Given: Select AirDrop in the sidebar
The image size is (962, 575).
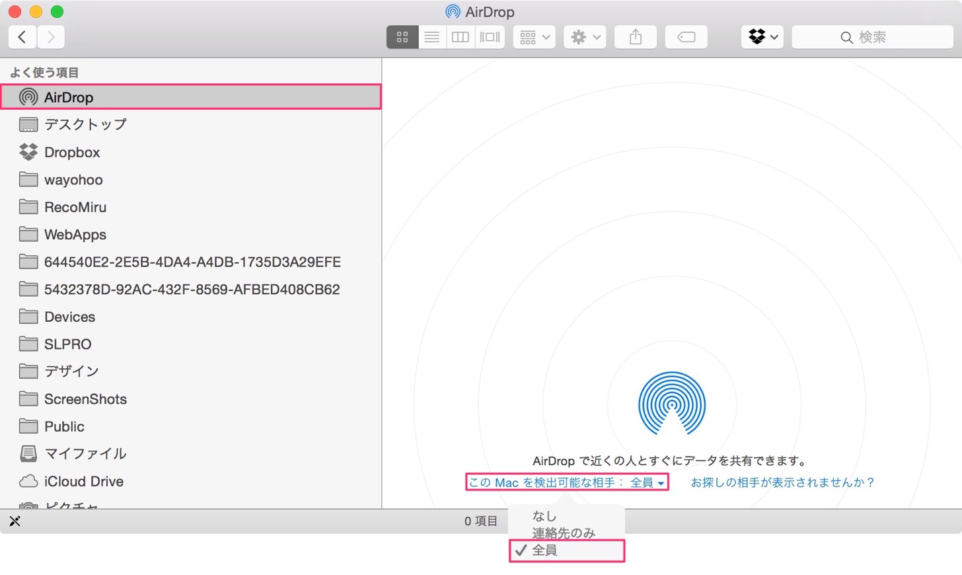Looking at the screenshot, I should point(191,97).
